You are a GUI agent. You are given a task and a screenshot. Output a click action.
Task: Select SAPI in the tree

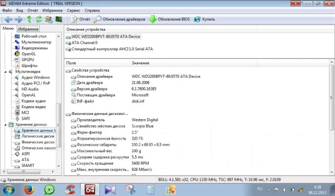(26, 119)
